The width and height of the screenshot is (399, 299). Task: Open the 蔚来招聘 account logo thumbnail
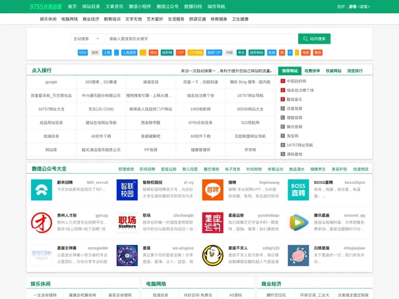click(42, 190)
